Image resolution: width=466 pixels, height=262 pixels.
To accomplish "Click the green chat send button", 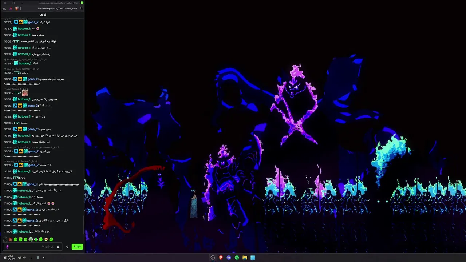I will pos(77,246).
